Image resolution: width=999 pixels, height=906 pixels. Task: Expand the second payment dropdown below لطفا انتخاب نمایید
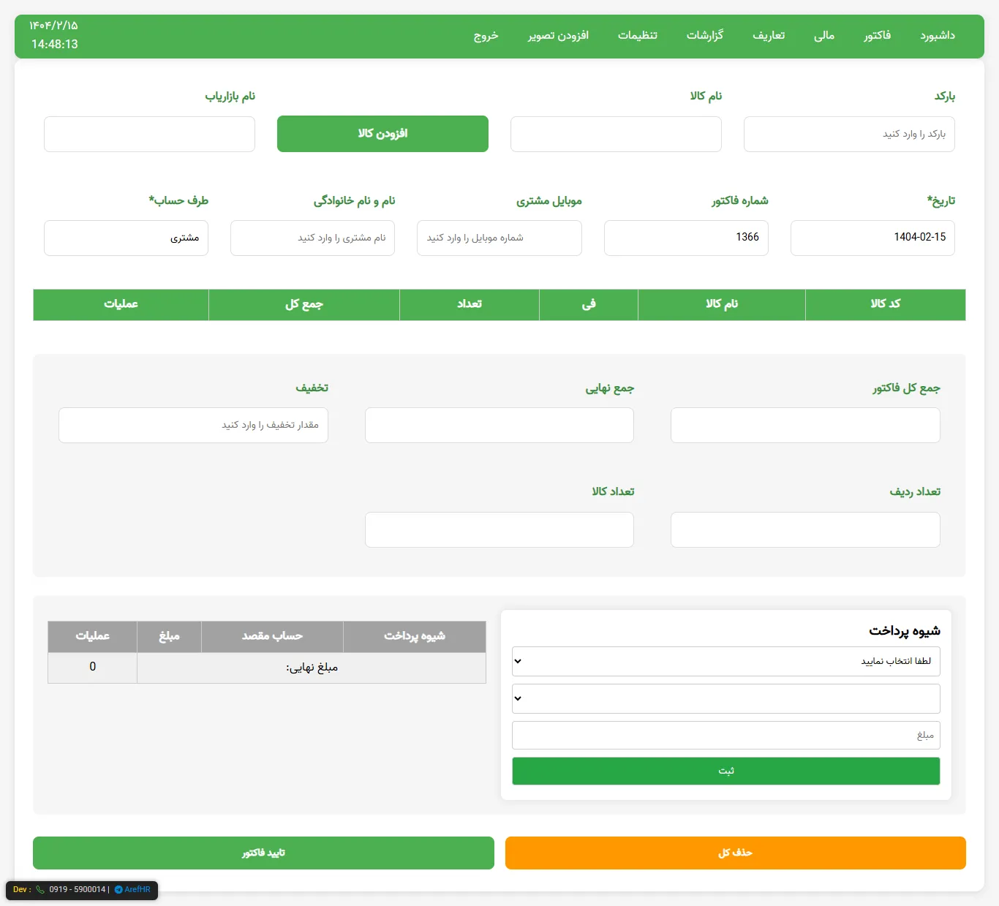(725, 698)
